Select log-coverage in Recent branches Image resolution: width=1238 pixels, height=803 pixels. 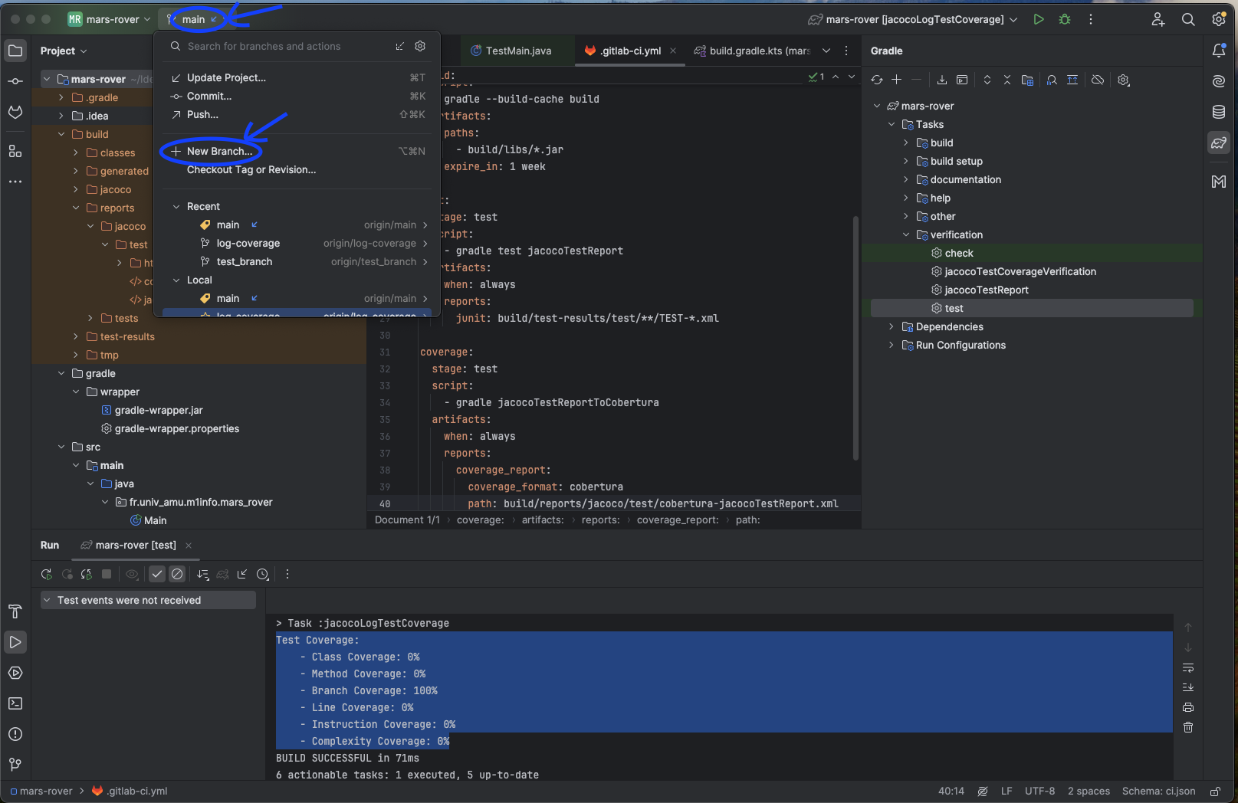[297, 244]
